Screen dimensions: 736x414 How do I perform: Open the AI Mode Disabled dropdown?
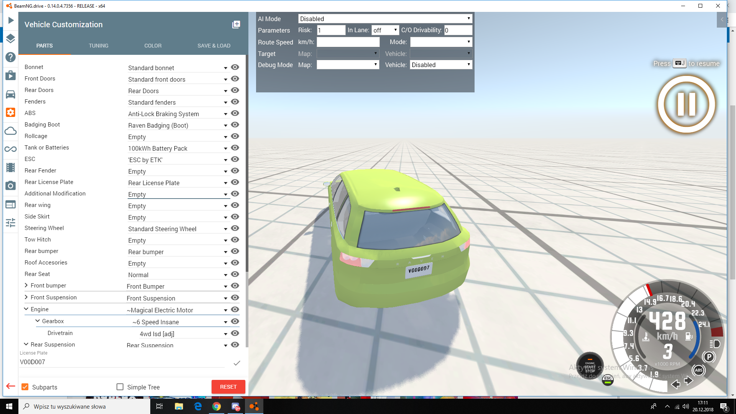[x=385, y=19]
